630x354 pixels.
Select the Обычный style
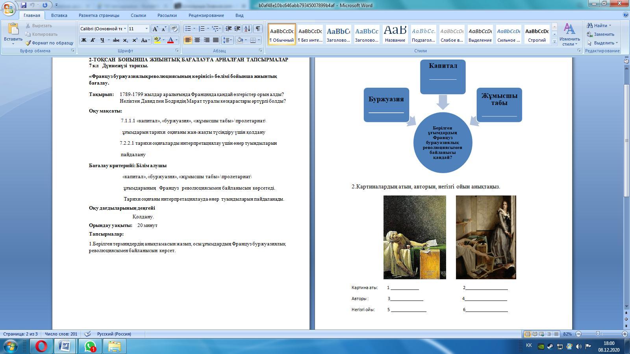click(282, 34)
